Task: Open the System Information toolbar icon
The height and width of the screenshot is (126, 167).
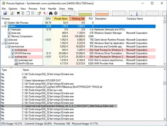Action: click(x=18, y=13)
